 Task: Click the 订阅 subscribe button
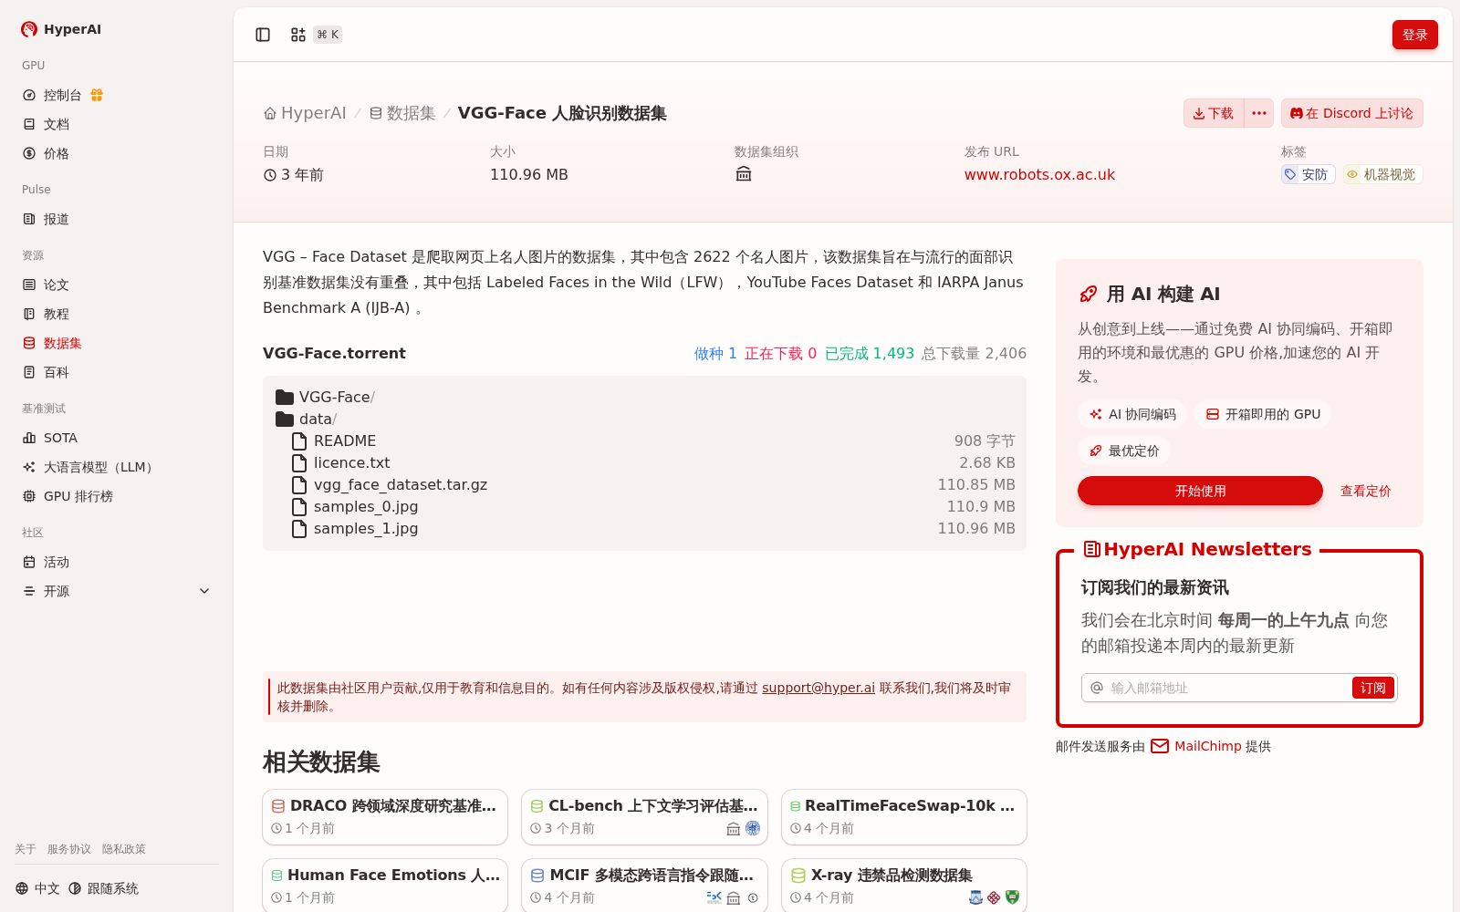tap(1372, 688)
